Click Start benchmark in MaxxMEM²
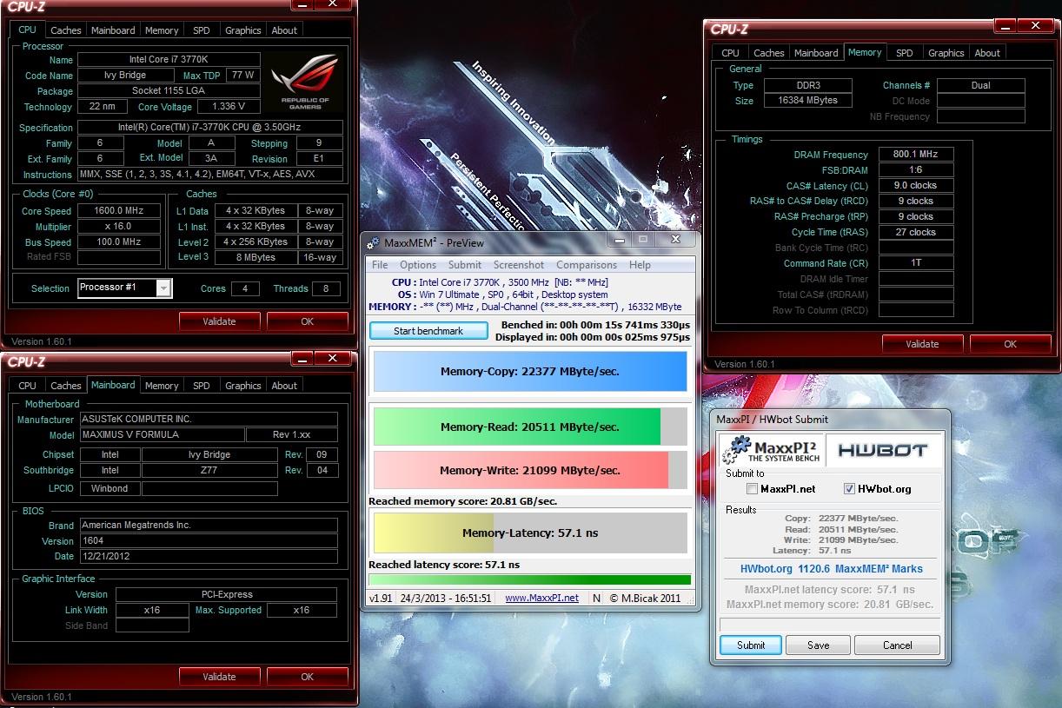 coord(428,330)
